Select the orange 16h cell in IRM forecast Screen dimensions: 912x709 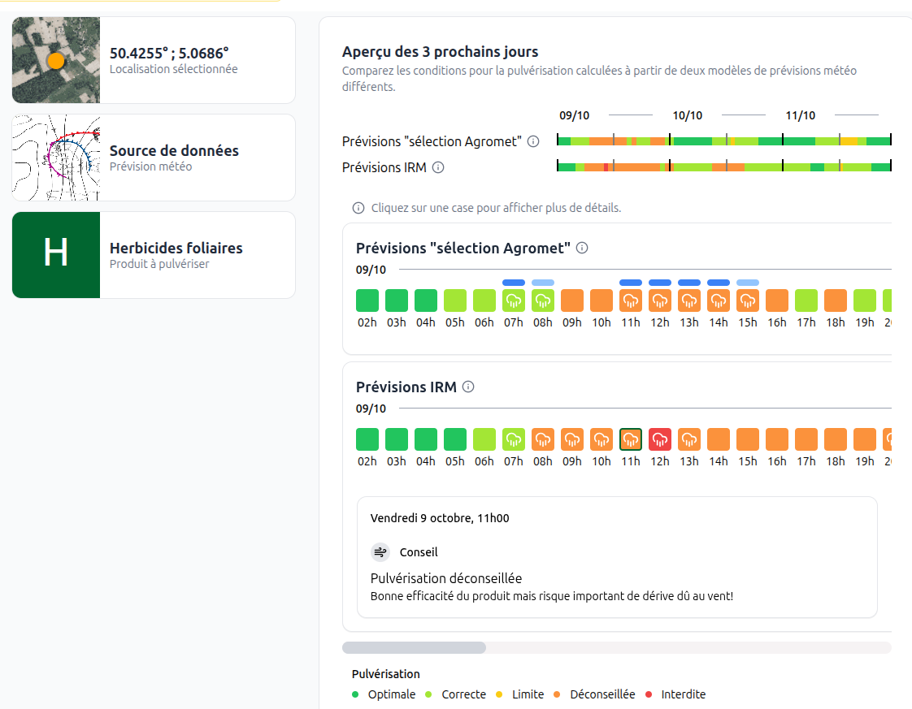pyautogui.click(x=777, y=439)
